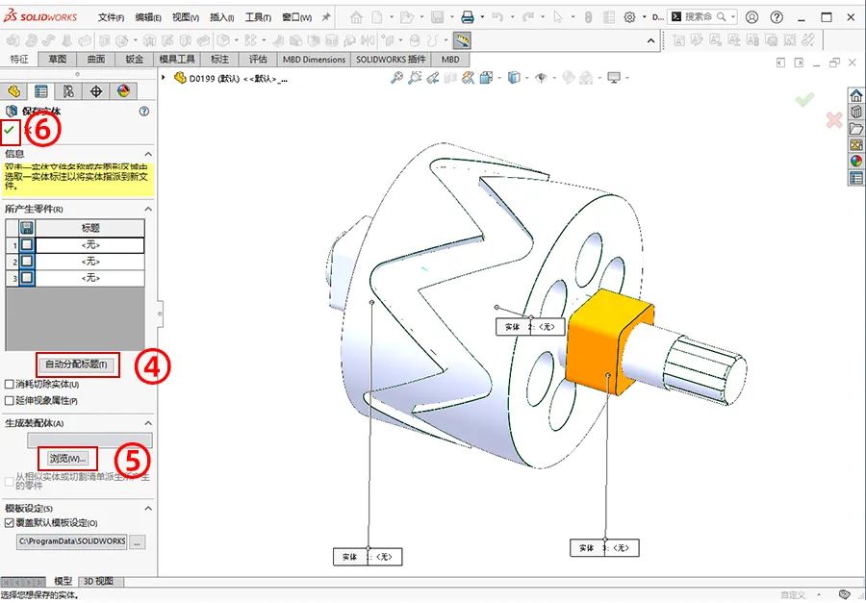This screenshot has height=603, width=866.
Task: Open the 工具(T) menu
Action: click(258, 17)
